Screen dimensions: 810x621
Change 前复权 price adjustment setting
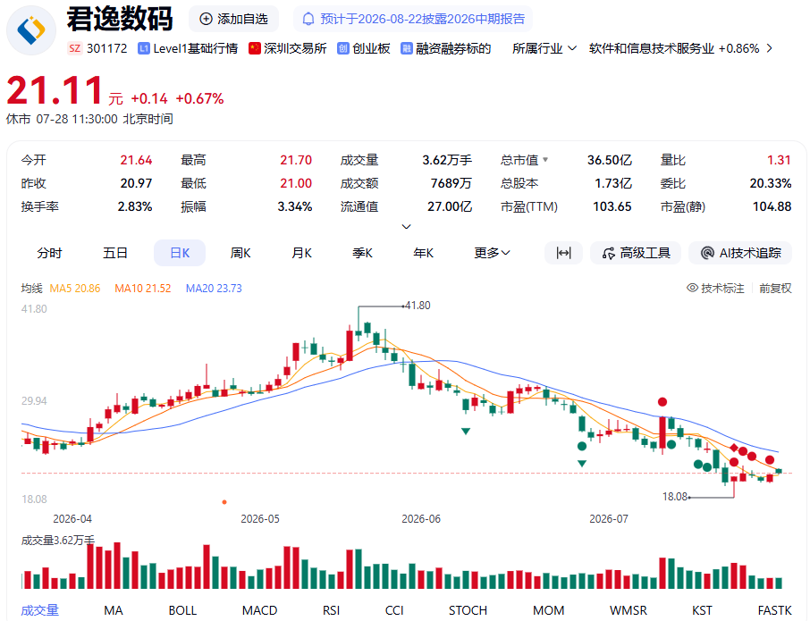coord(775,288)
